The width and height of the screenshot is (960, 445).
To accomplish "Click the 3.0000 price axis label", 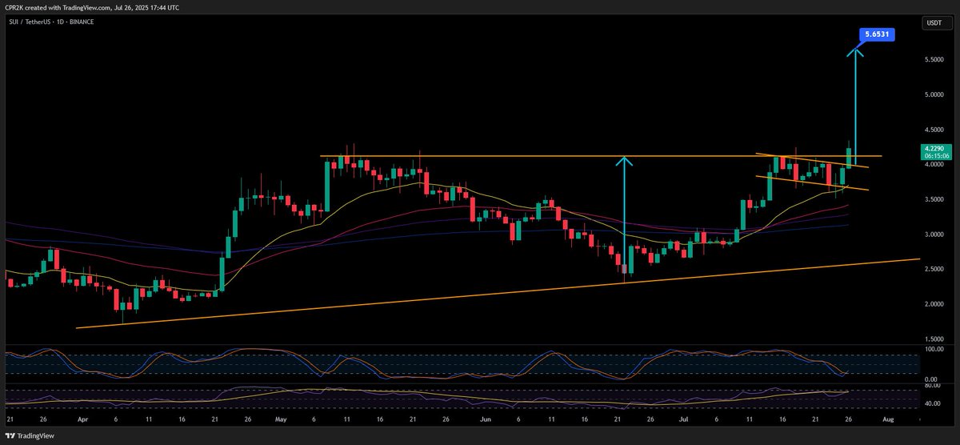I will [x=934, y=235].
